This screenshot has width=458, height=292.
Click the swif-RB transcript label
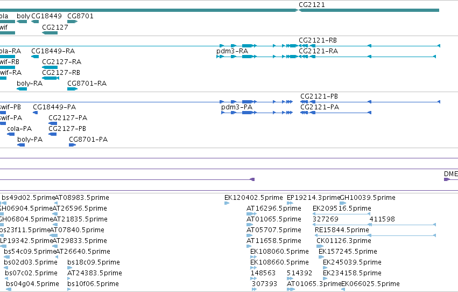click(9, 62)
